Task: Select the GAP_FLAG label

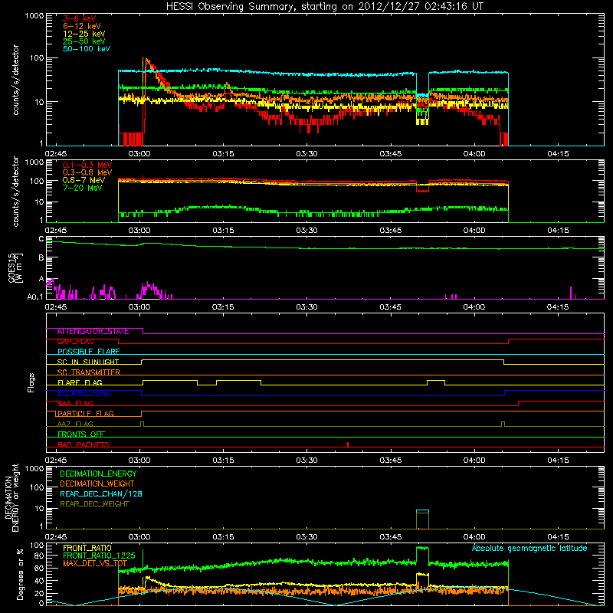Action: 75,342
